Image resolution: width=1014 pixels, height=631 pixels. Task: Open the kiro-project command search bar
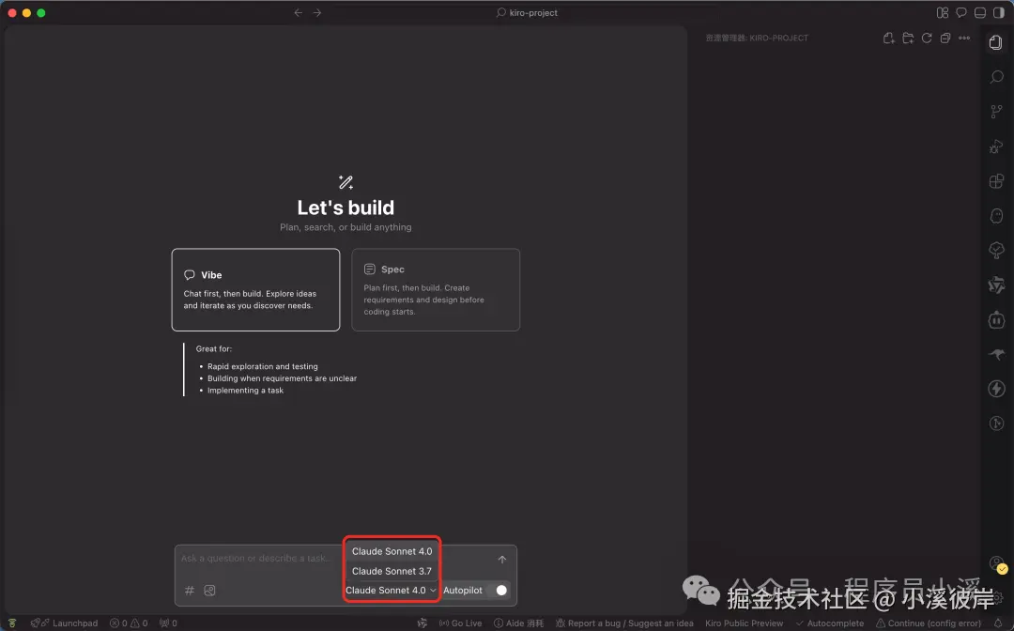coord(527,13)
